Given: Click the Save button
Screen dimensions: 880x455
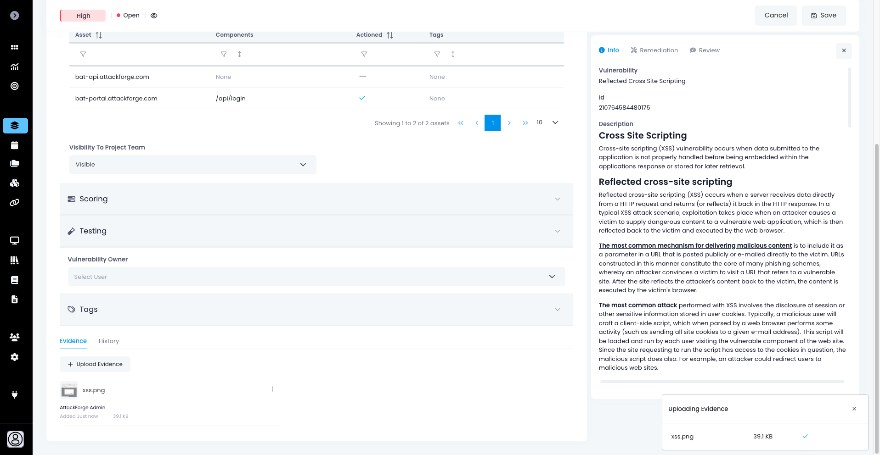Looking at the screenshot, I should (x=824, y=16).
